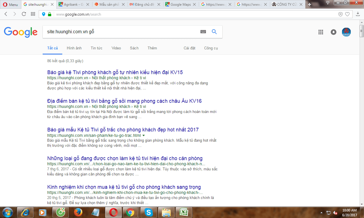The width and height of the screenshot is (364, 218).
Task: Expand the Thêm menu
Action: click(152, 48)
